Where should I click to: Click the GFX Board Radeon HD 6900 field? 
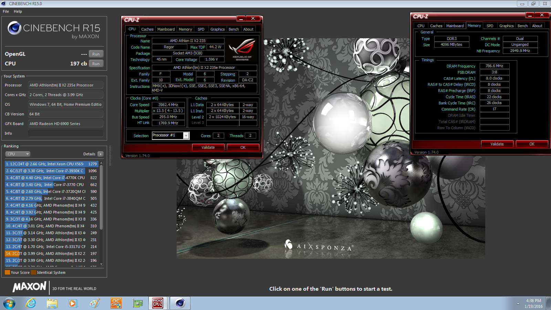click(x=65, y=124)
